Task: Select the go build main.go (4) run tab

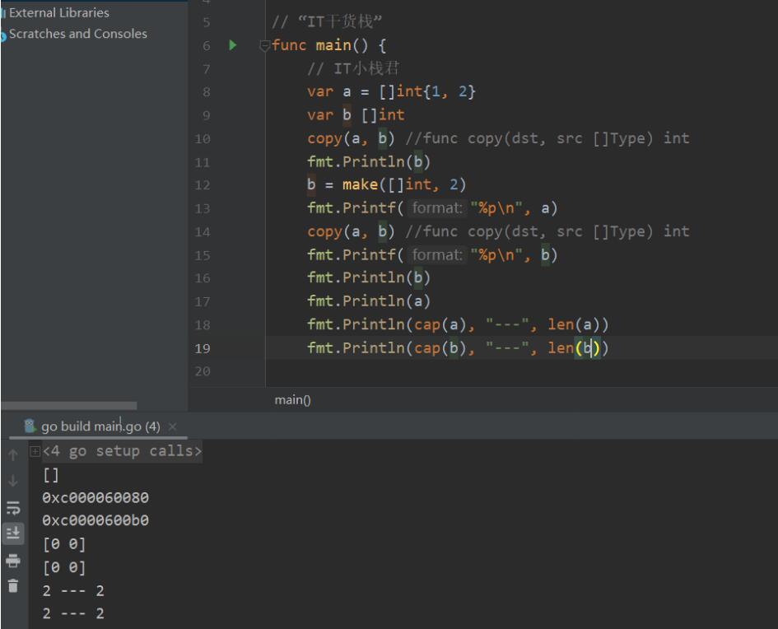Action: 99,426
